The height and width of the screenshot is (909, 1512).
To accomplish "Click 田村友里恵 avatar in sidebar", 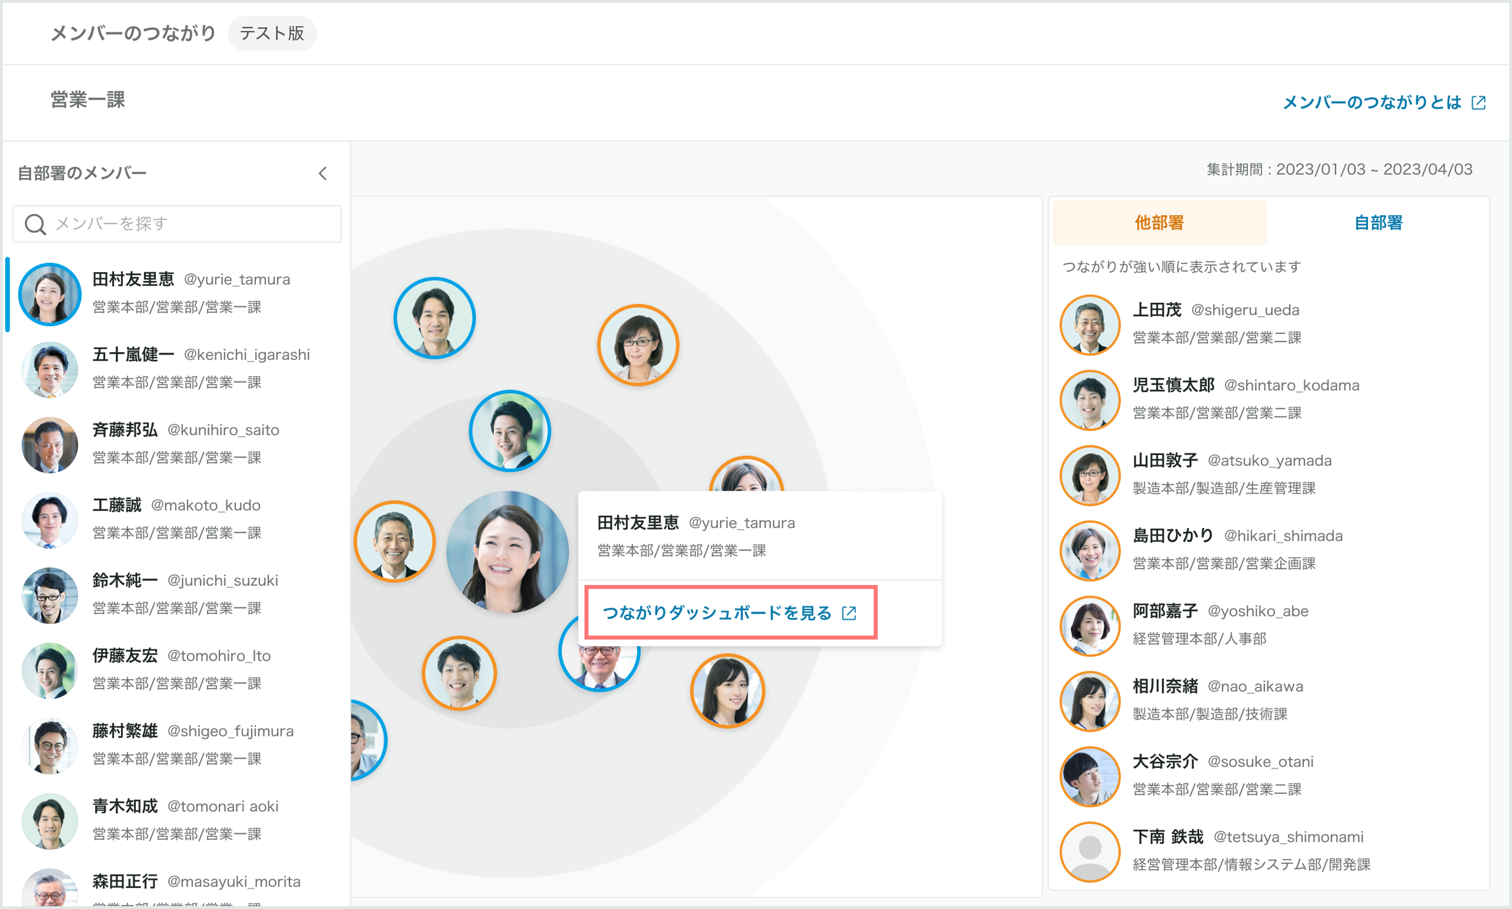I will coord(50,295).
